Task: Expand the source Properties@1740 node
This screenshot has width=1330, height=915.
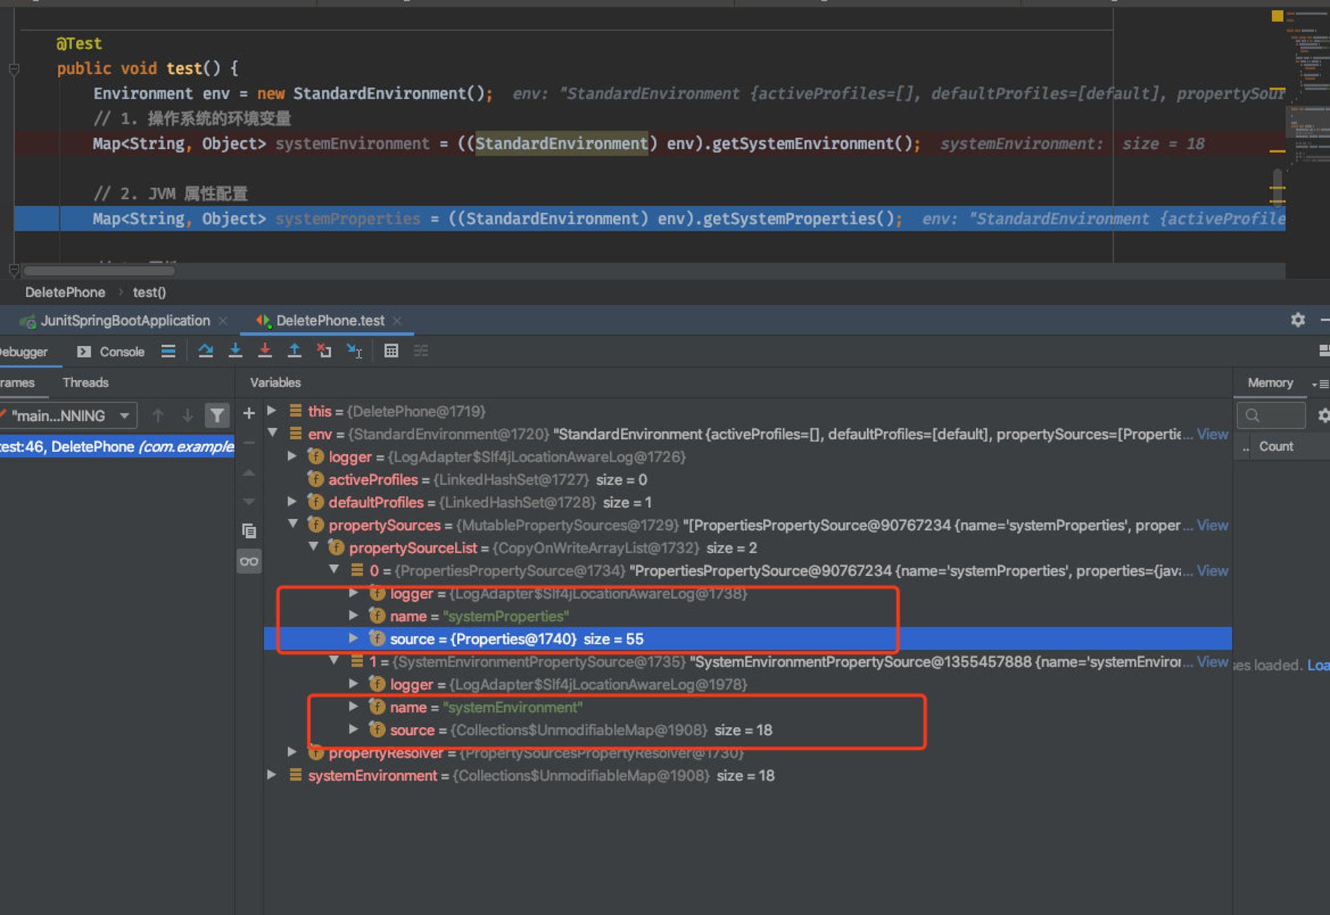Action: [354, 638]
